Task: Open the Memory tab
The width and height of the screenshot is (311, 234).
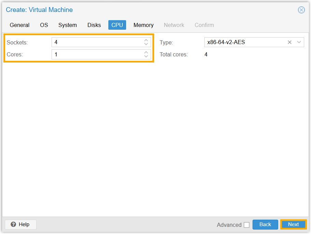Action: 144,25
